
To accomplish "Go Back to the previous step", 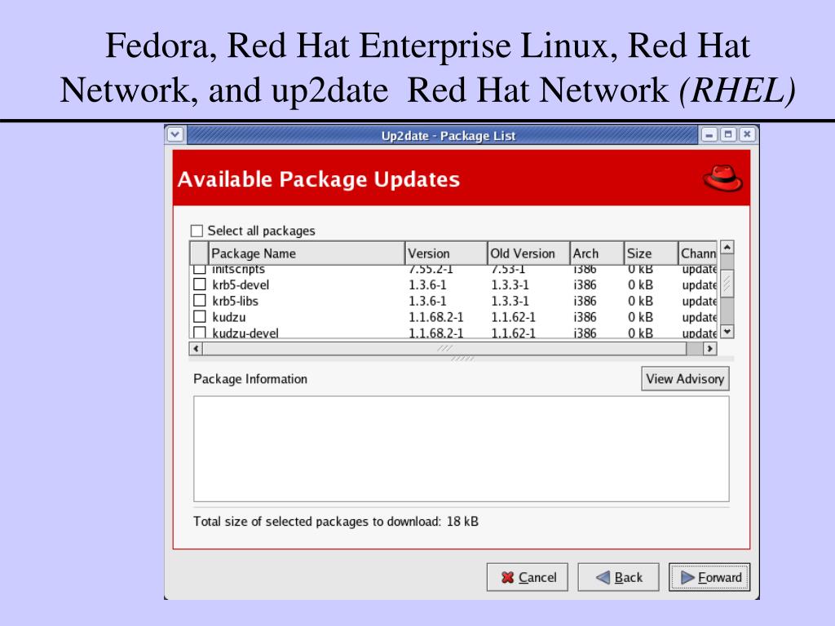I will click(x=618, y=577).
